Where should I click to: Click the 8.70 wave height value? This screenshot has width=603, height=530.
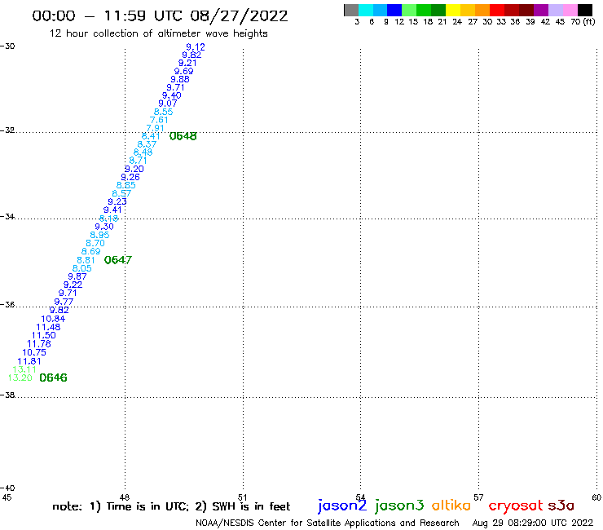(x=95, y=243)
